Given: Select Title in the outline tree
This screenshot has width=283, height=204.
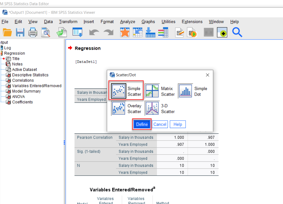Looking at the screenshot, I should coord(16,59).
